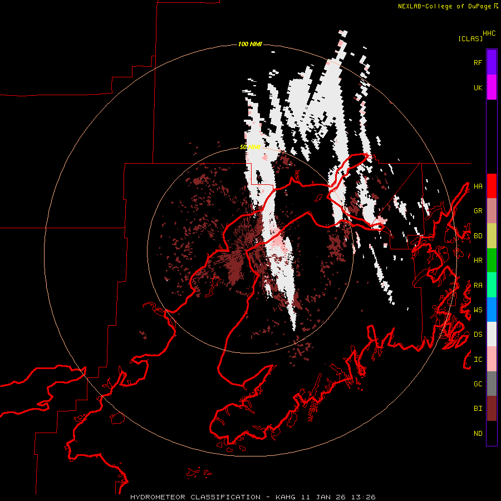The height and width of the screenshot is (501, 501).
Task: Pick the HR green legend swatch
Action: [x=492, y=261]
